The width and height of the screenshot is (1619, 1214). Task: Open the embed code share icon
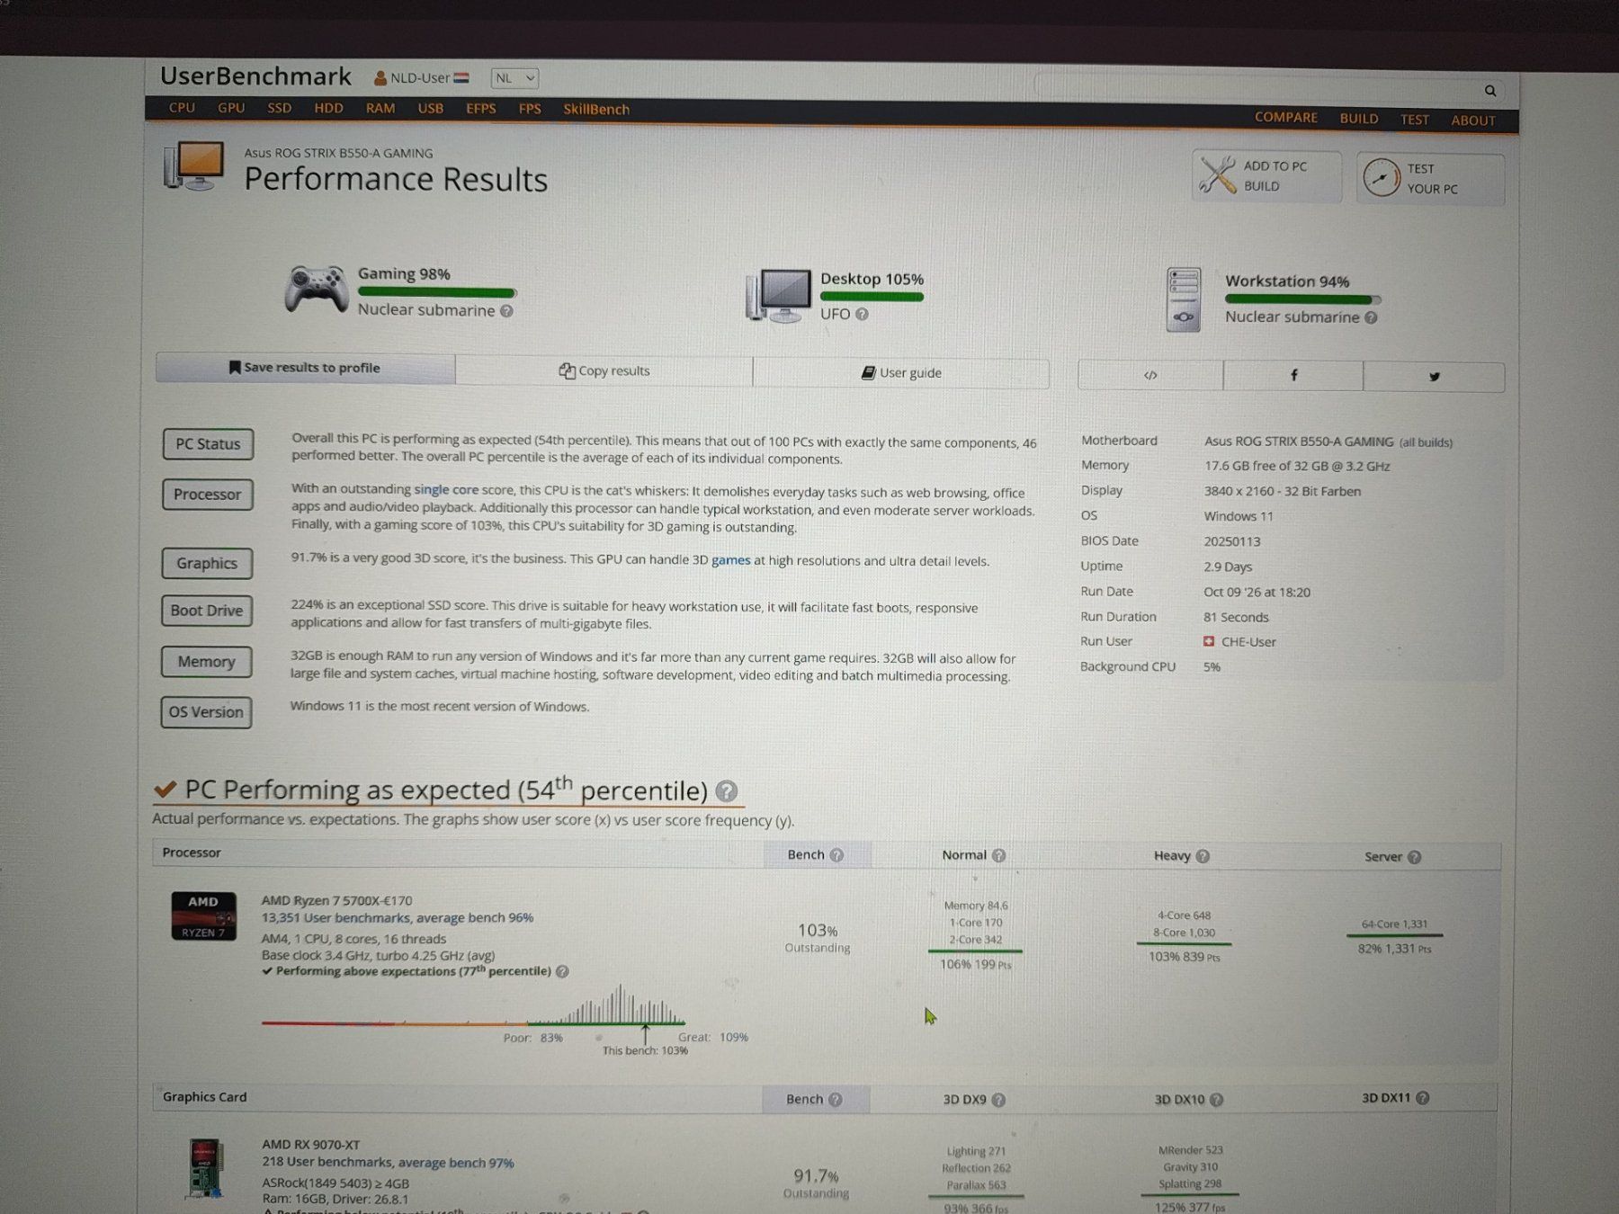pos(1150,375)
